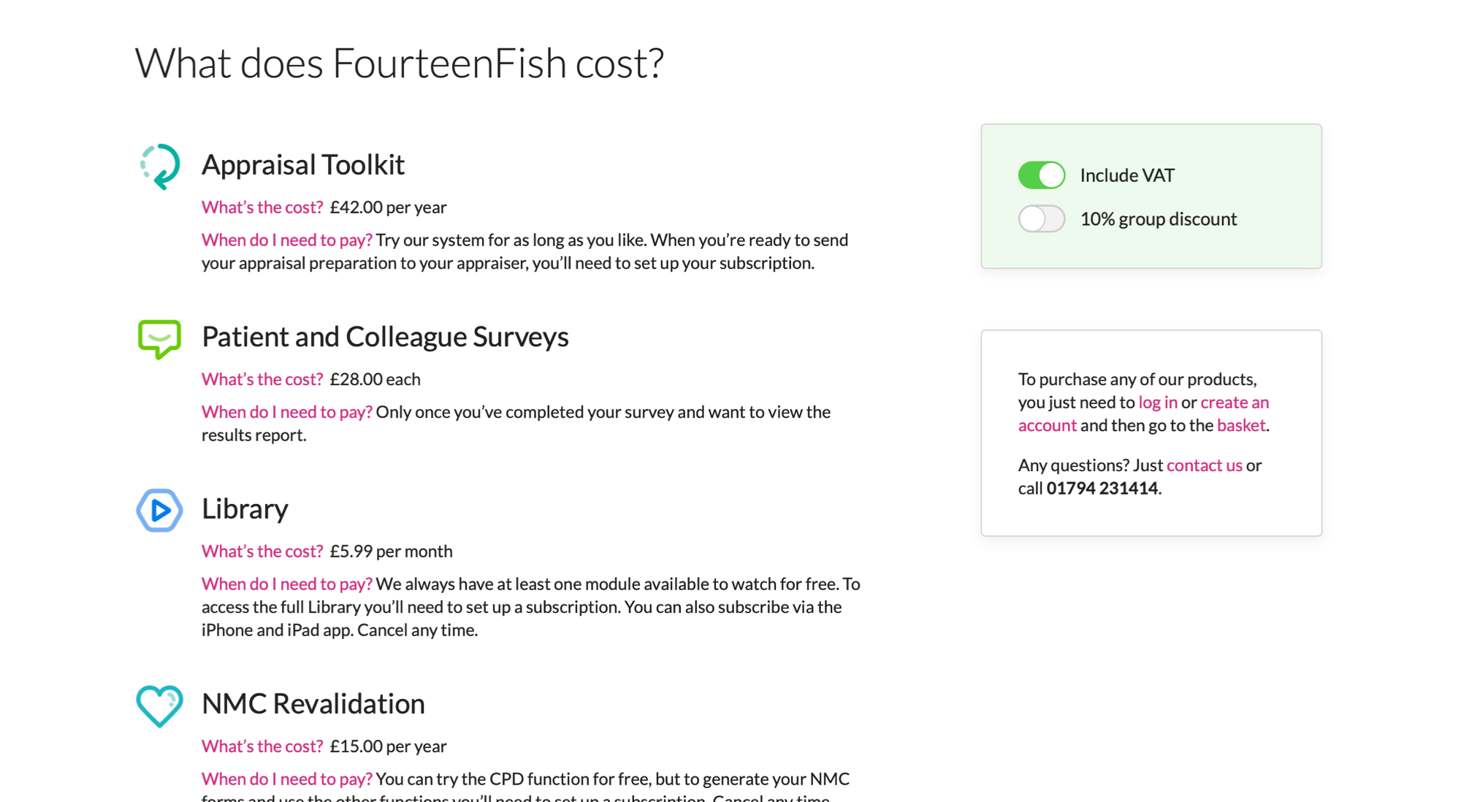Click the 10% group discount label

click(x=1159, y=219)
